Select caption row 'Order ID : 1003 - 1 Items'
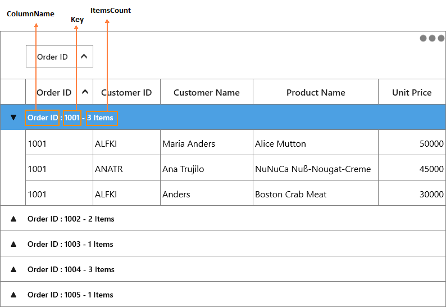Image resolution: width=446 pixels, height=307 pixels. [x=223, y=244]
